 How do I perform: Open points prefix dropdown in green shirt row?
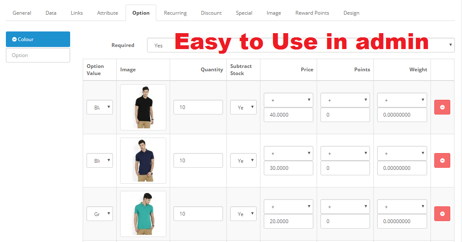(345, 207)
